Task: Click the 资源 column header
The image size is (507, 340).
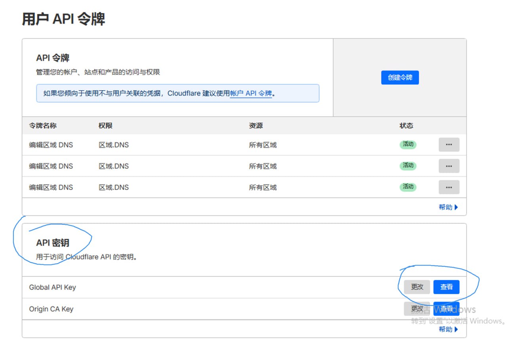Action: pos(256,125)
